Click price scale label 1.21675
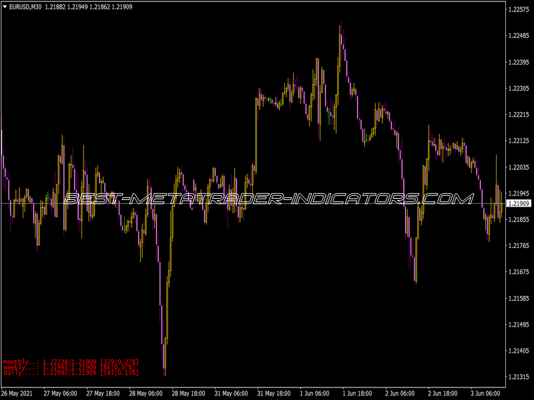 click(519, 272)
